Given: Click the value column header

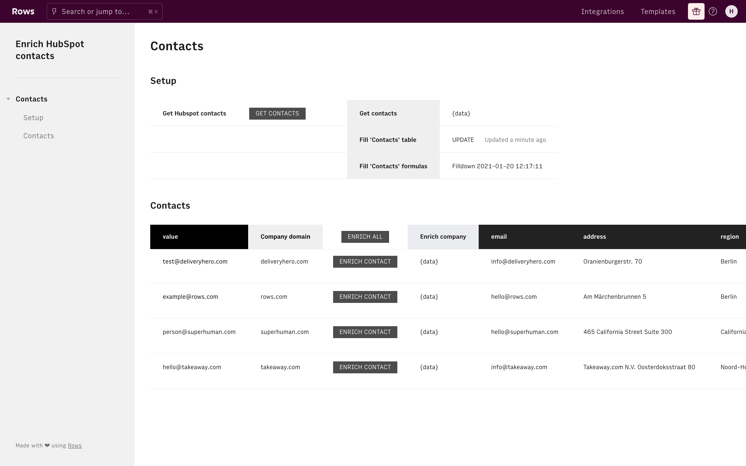Looking at the screenshot, I should pyautogui.click(x=199, y=237).
